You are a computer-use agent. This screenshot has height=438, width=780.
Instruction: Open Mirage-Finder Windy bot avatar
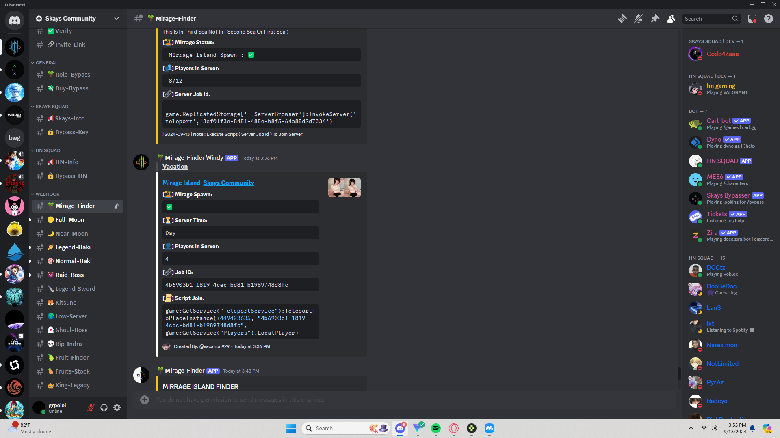141,162
